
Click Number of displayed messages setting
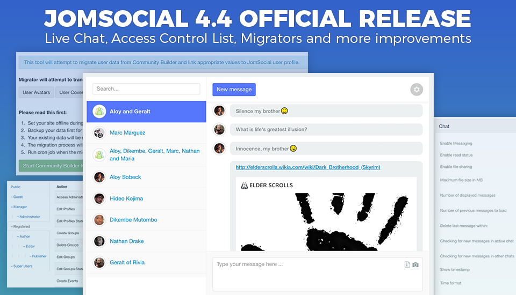click(x=468, y=195)
